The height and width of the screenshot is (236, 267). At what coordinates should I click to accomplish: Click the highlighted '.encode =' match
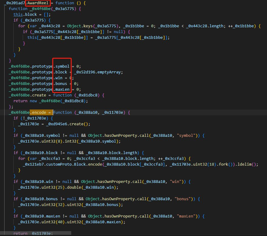[x=41, y=113]
